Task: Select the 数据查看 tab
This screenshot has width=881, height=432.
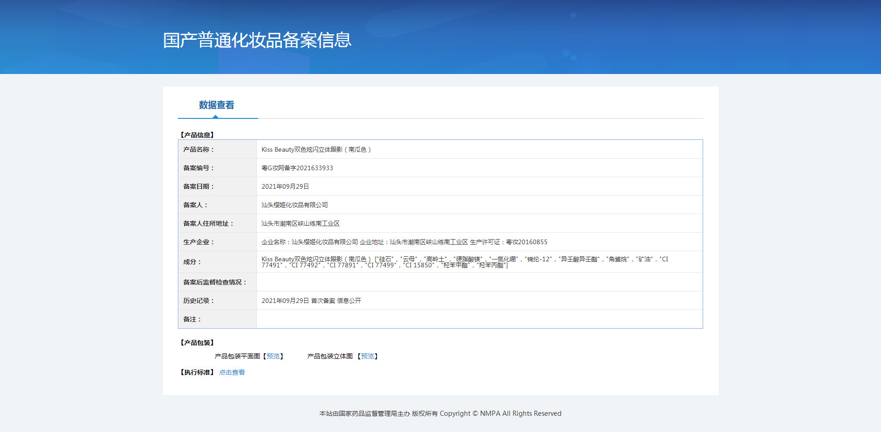Action: pyautogui.click(x=217, y=105)
